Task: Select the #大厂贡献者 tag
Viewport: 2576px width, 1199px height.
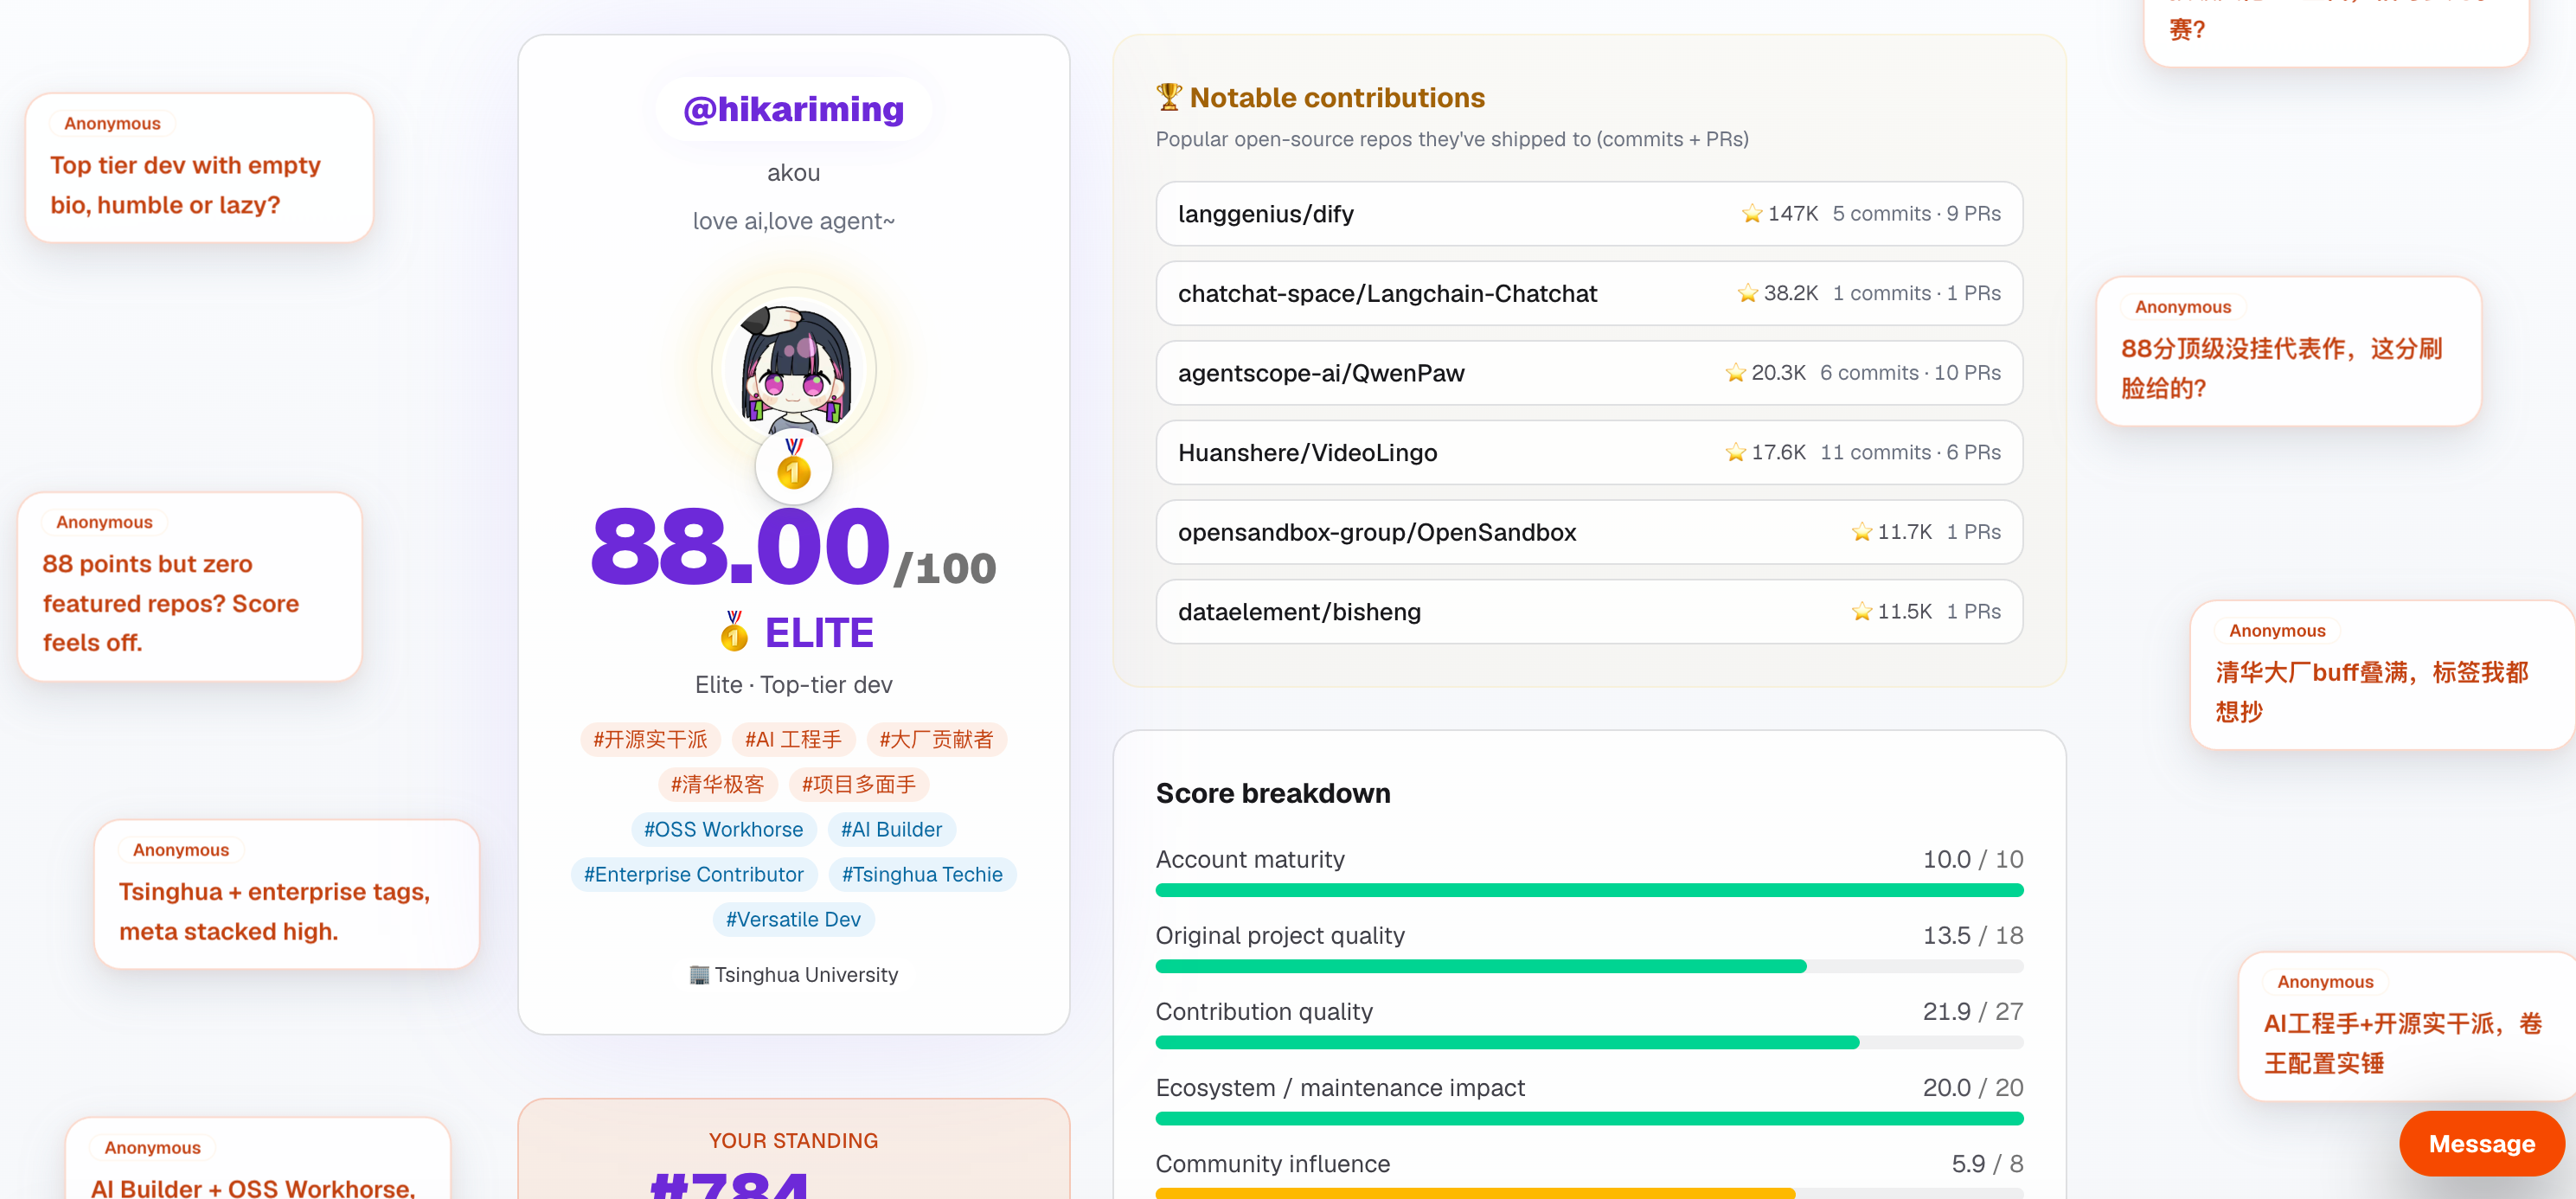Action: [936, 739]
